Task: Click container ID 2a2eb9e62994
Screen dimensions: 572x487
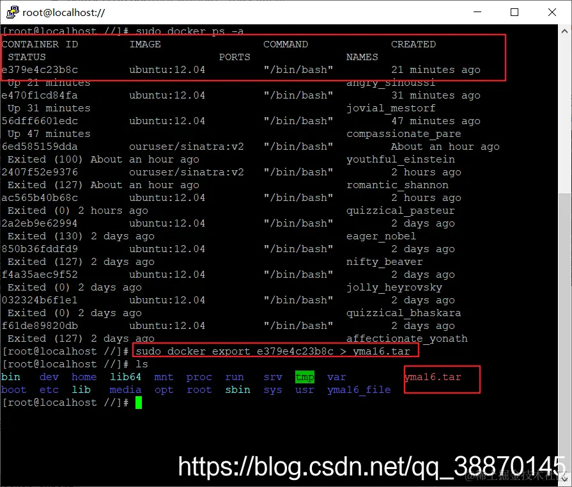Action: click(40, 223)
